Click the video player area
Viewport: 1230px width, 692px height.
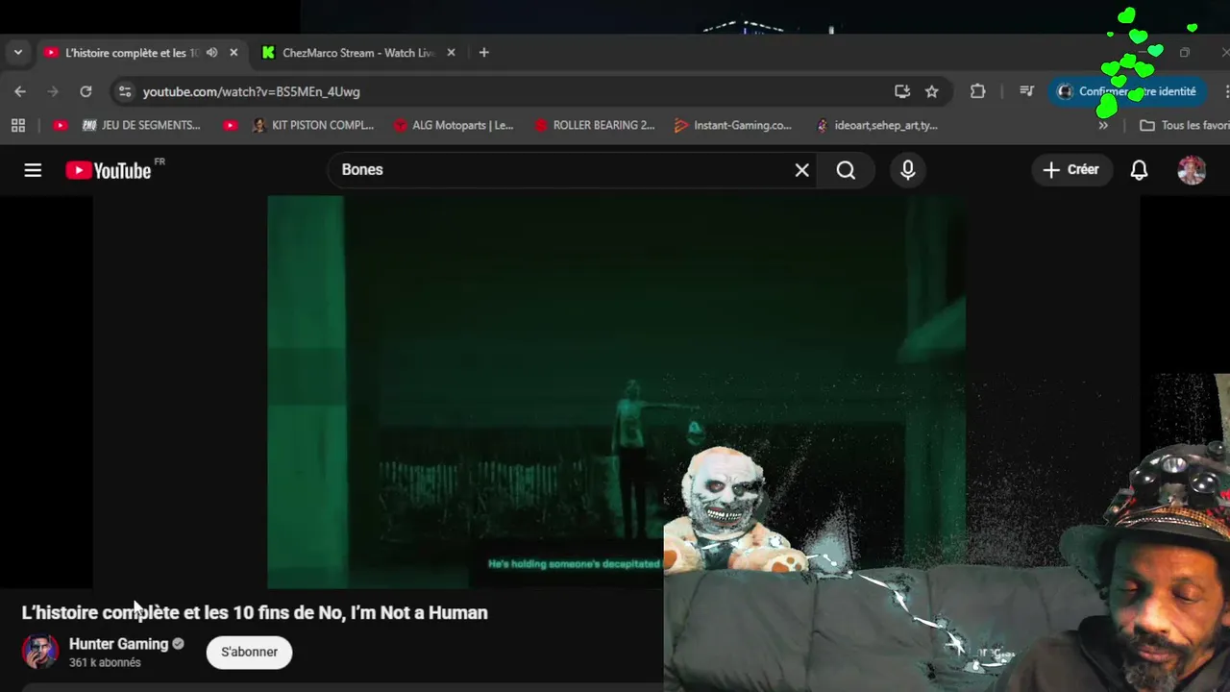click(615, 392)
